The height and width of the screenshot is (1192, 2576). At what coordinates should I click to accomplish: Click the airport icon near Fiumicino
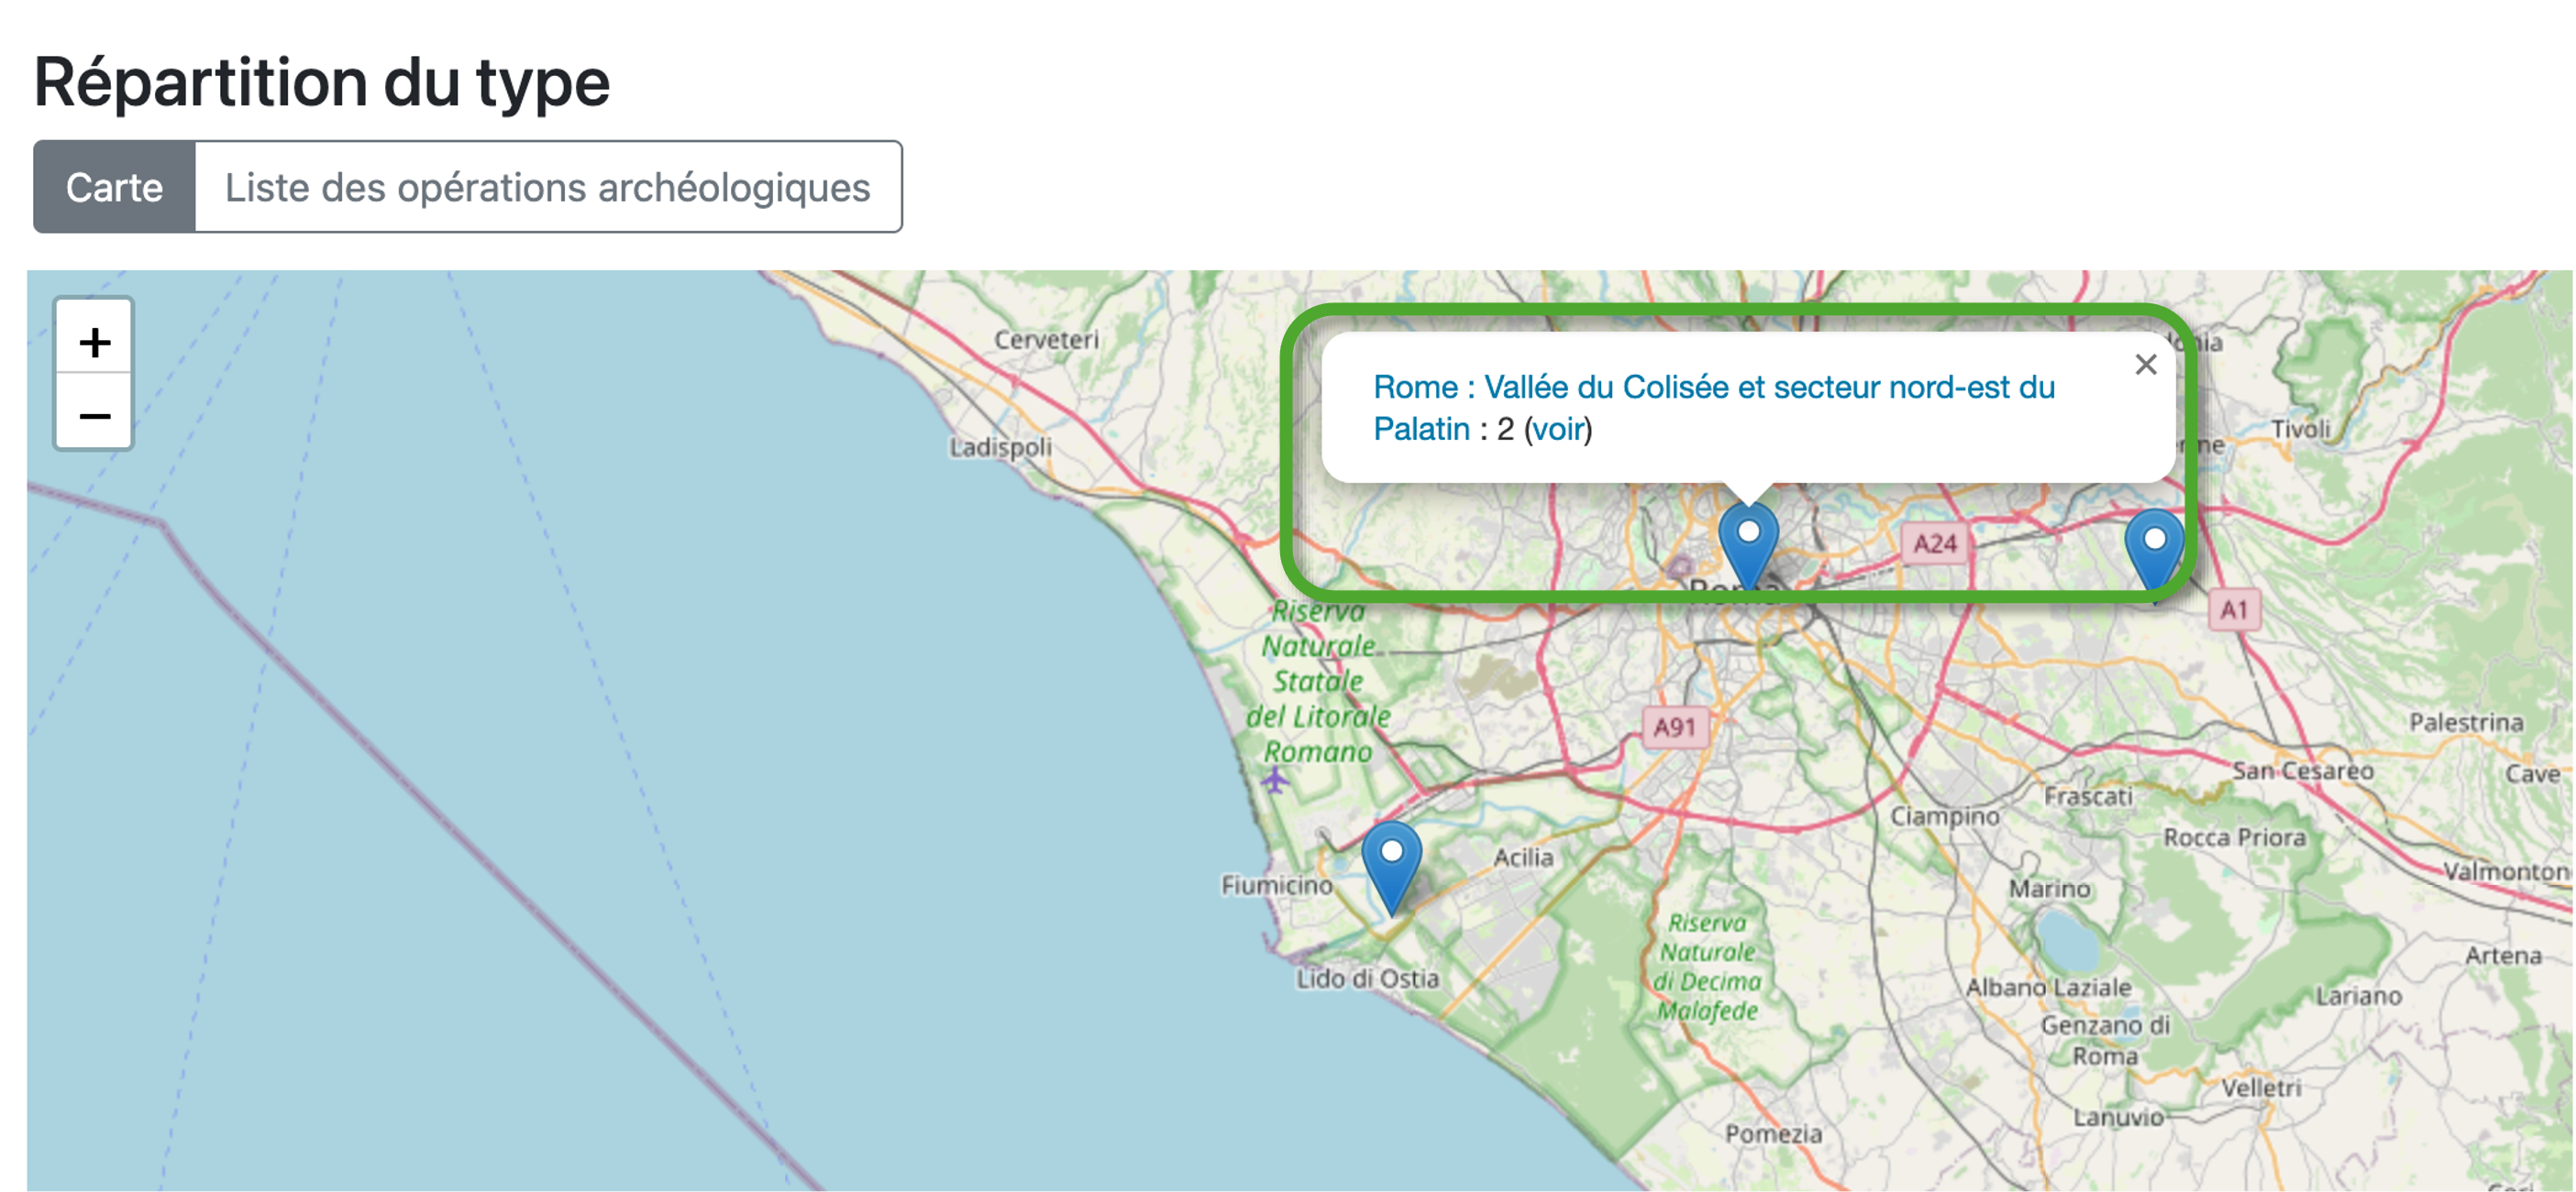(x=1275, y=780)
